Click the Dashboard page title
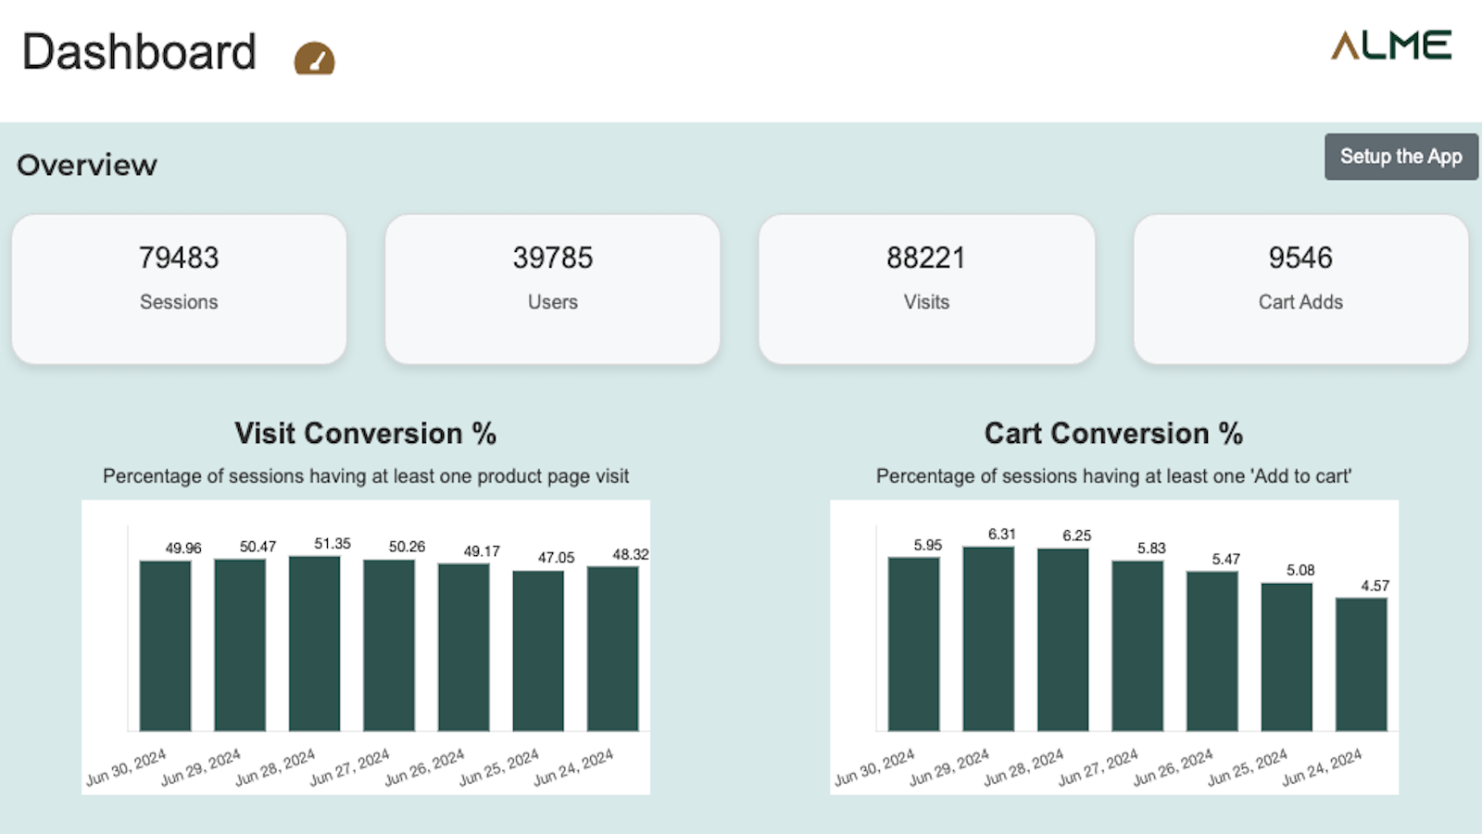1482x834 pixels. 139,52
